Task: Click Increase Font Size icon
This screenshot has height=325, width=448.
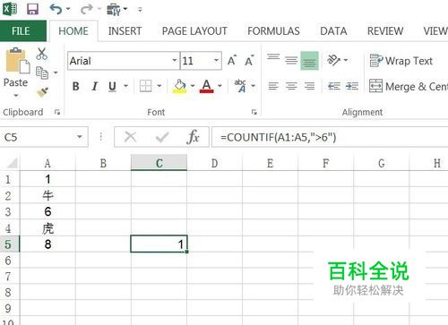Action: click(x=232, y=61)
